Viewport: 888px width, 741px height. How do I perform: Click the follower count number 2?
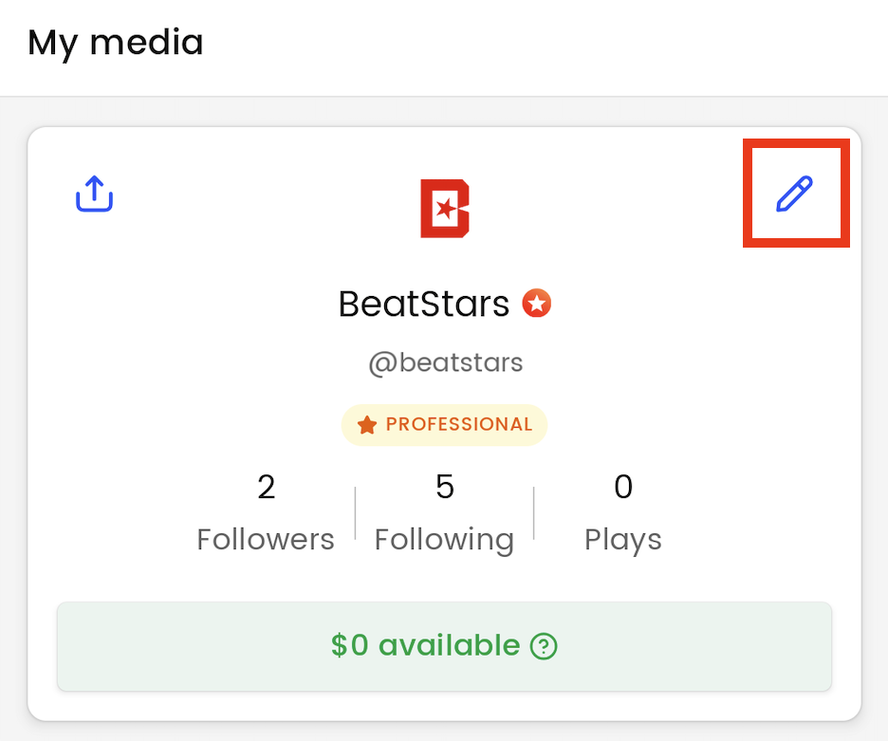click(x=267, y=487)
